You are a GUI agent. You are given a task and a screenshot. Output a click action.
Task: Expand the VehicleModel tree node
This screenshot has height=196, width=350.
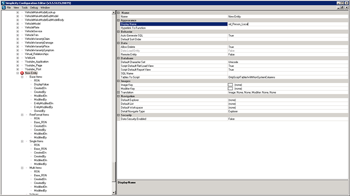(x=18, y=24)
